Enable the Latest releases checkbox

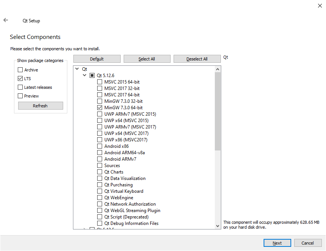20,87
